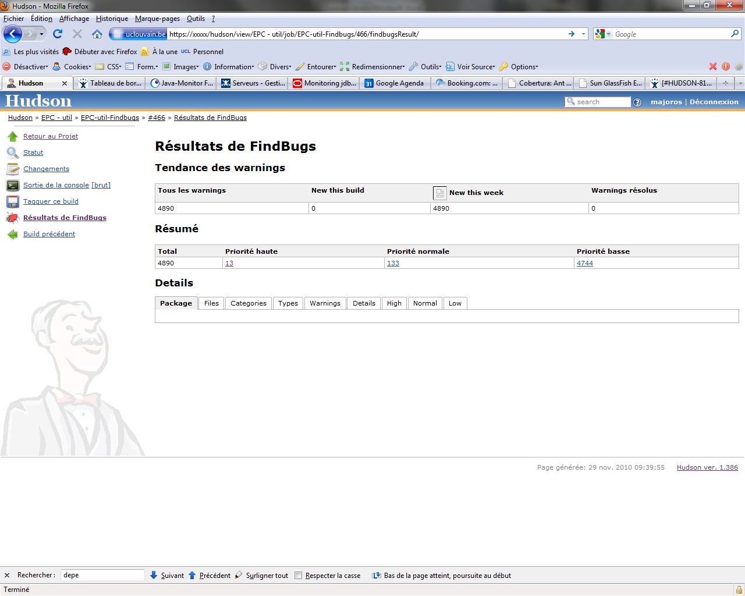
Task: Click the magnifier Statut icon in sidebar
Action: coord(13,153)
